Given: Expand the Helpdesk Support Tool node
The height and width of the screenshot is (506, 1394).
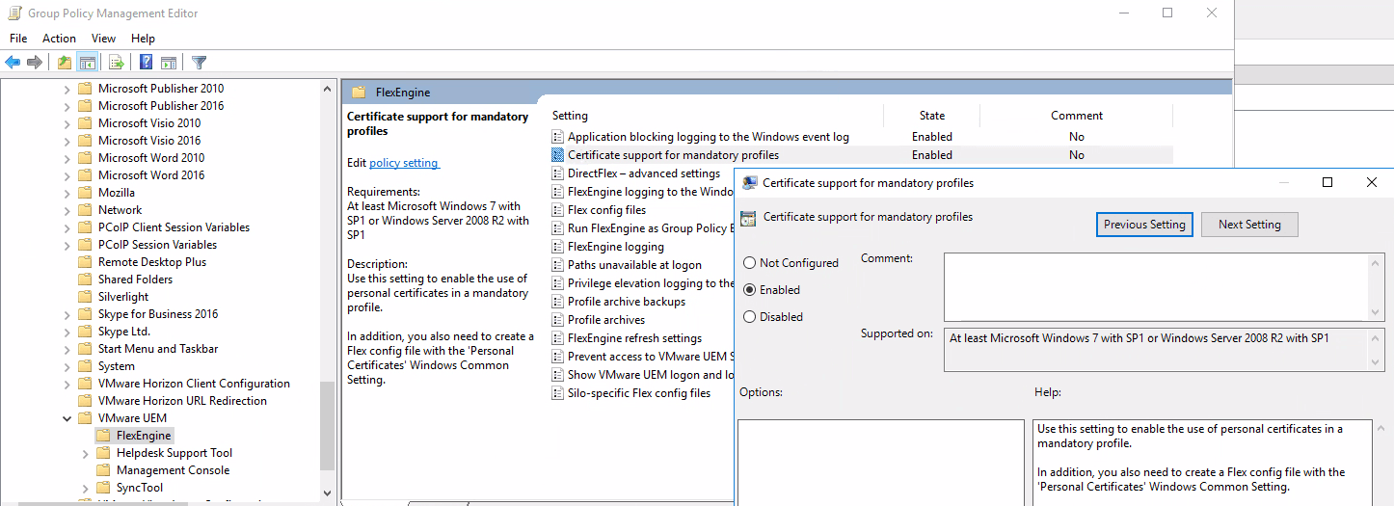Looking at the screenshot, I should (85, 453).
